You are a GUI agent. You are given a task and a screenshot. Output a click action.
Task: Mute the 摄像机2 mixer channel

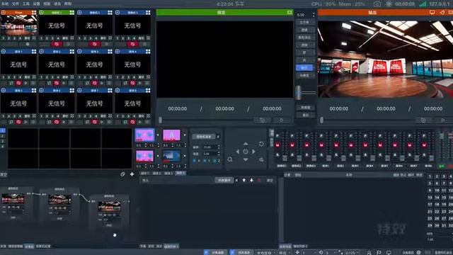(x=292, y=144)
